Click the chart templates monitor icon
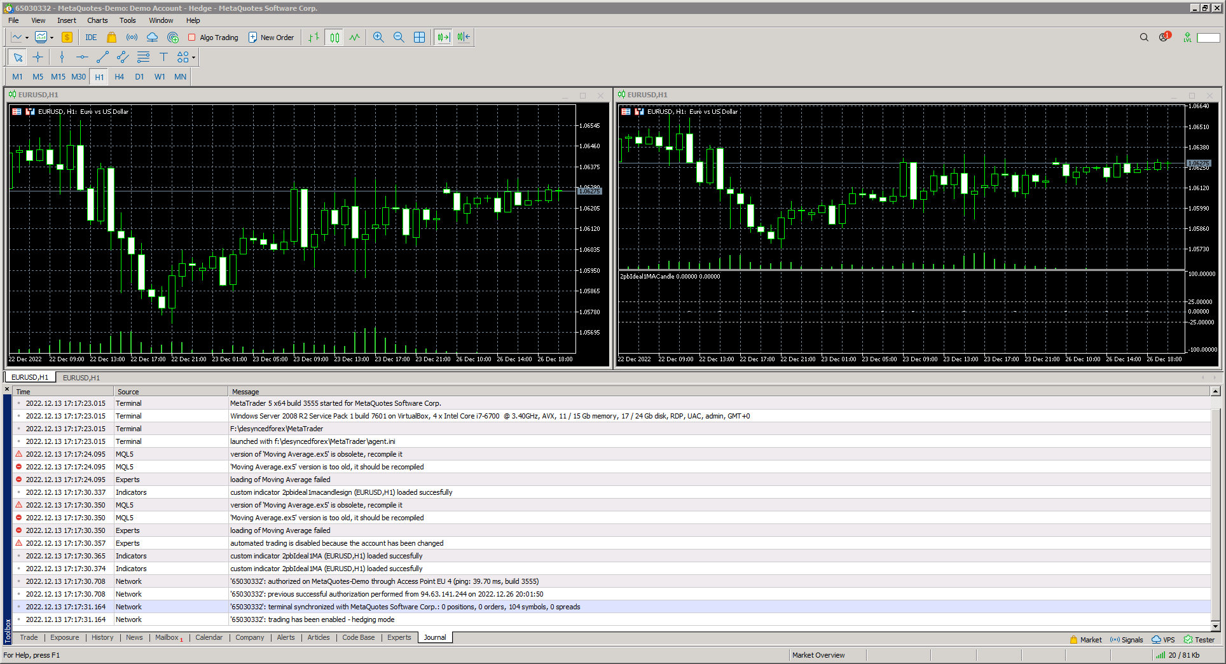1226x664 pixels. (41, 38)
